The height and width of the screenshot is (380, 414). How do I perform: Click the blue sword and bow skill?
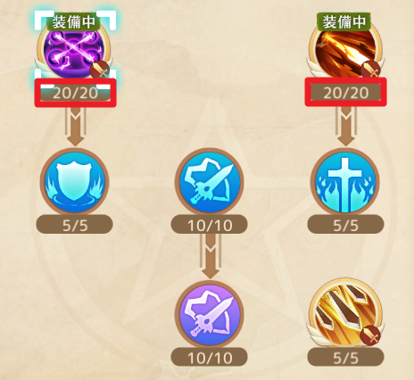[210, 182]
